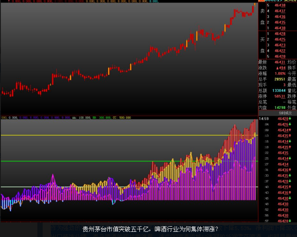Screen dimensions: 297x237
Task: Click the :52 tick price 46430
Action: pyautogui.click(x=283, y=209)
